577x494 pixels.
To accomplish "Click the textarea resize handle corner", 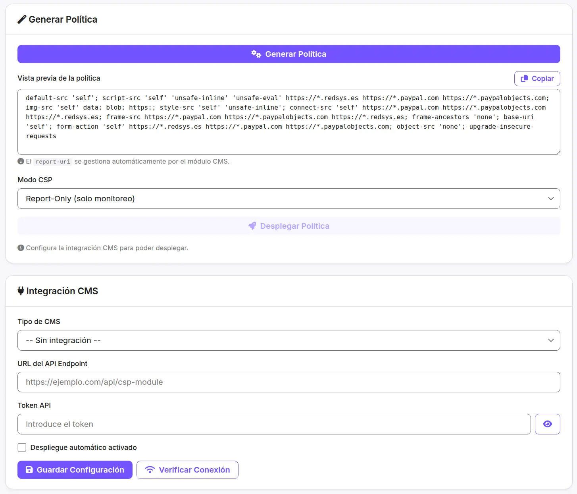I will tap(558, 152).
